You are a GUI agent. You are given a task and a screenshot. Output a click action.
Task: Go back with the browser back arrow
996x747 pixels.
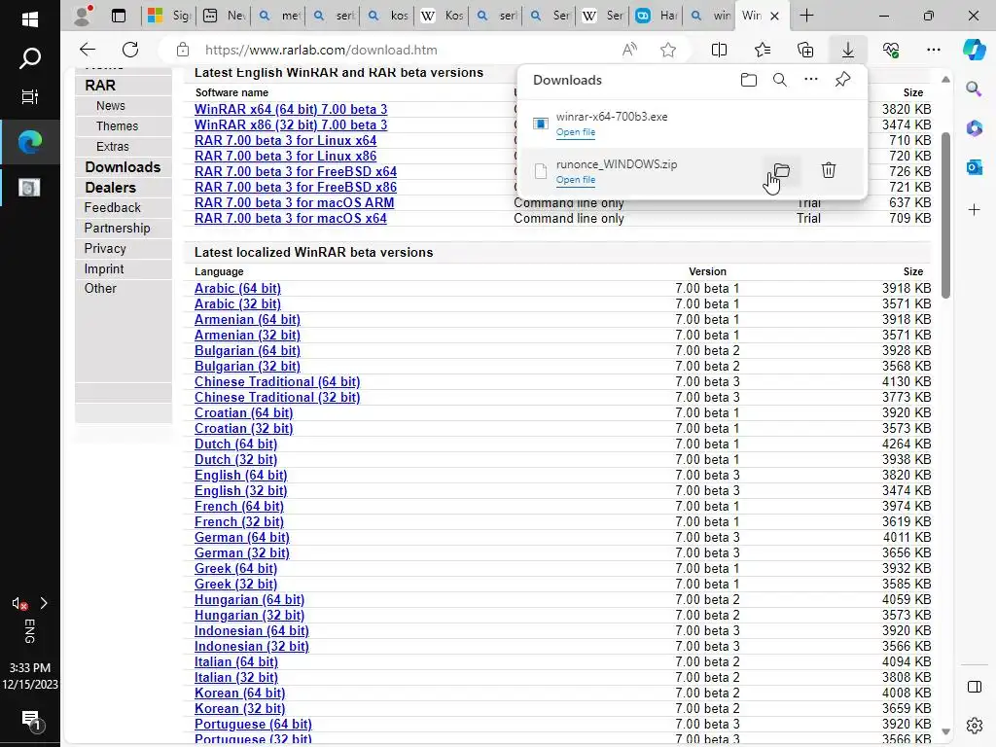[88, 50]
